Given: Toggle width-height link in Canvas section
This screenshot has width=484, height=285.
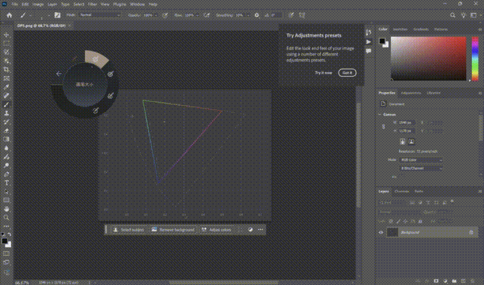Looking at the screenshot, I should click(x=383, y=127).
